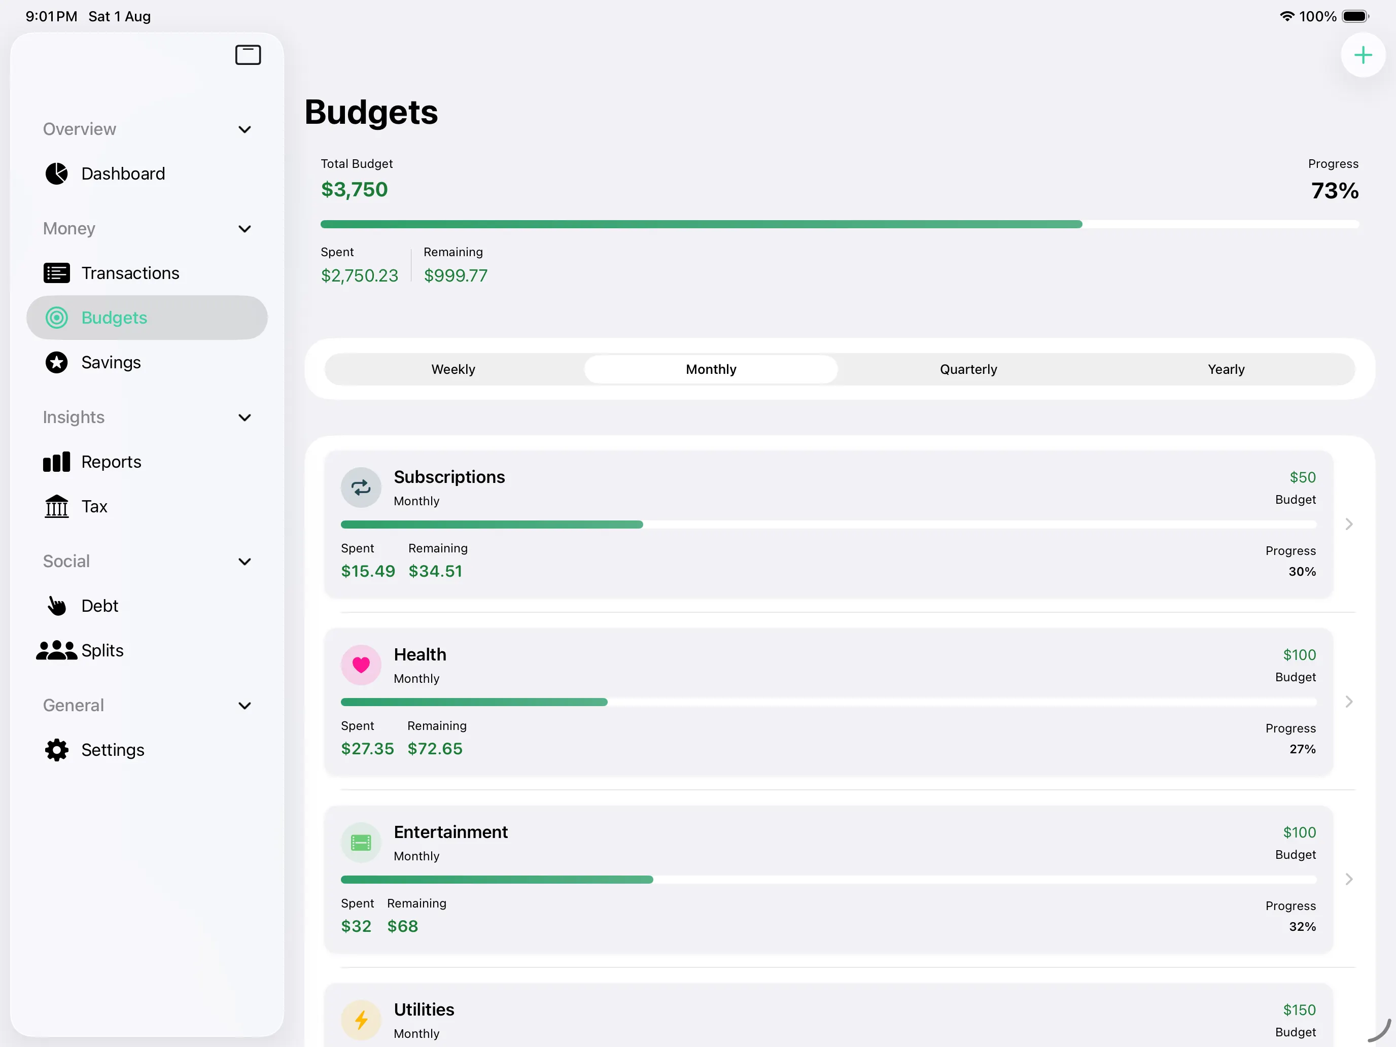Click the $2,750.23 total spent value
The width and height of the screenshot is (1396, 1047).
(359, 275)
